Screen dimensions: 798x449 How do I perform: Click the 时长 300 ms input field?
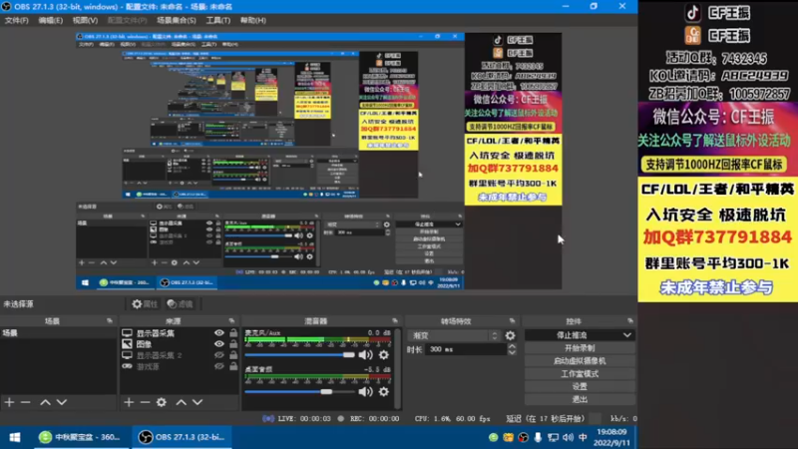[x=465, y=349]
